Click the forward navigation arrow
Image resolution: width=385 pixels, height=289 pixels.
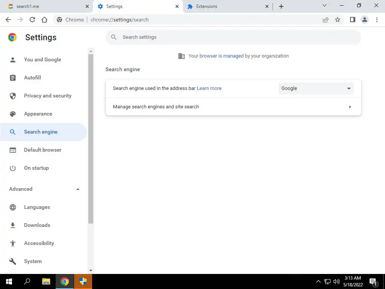click(20, 20)
